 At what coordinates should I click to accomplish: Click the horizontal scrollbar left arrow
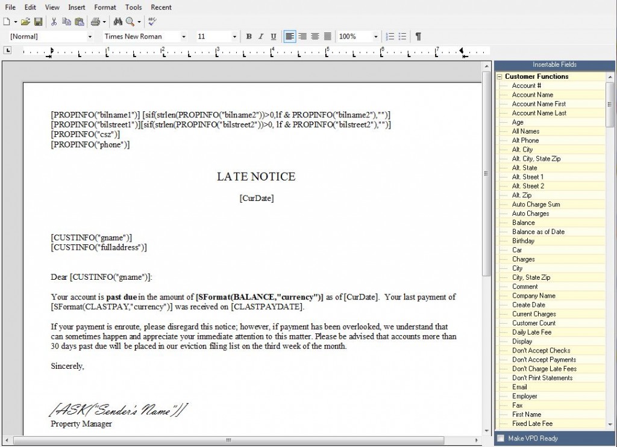7,440
